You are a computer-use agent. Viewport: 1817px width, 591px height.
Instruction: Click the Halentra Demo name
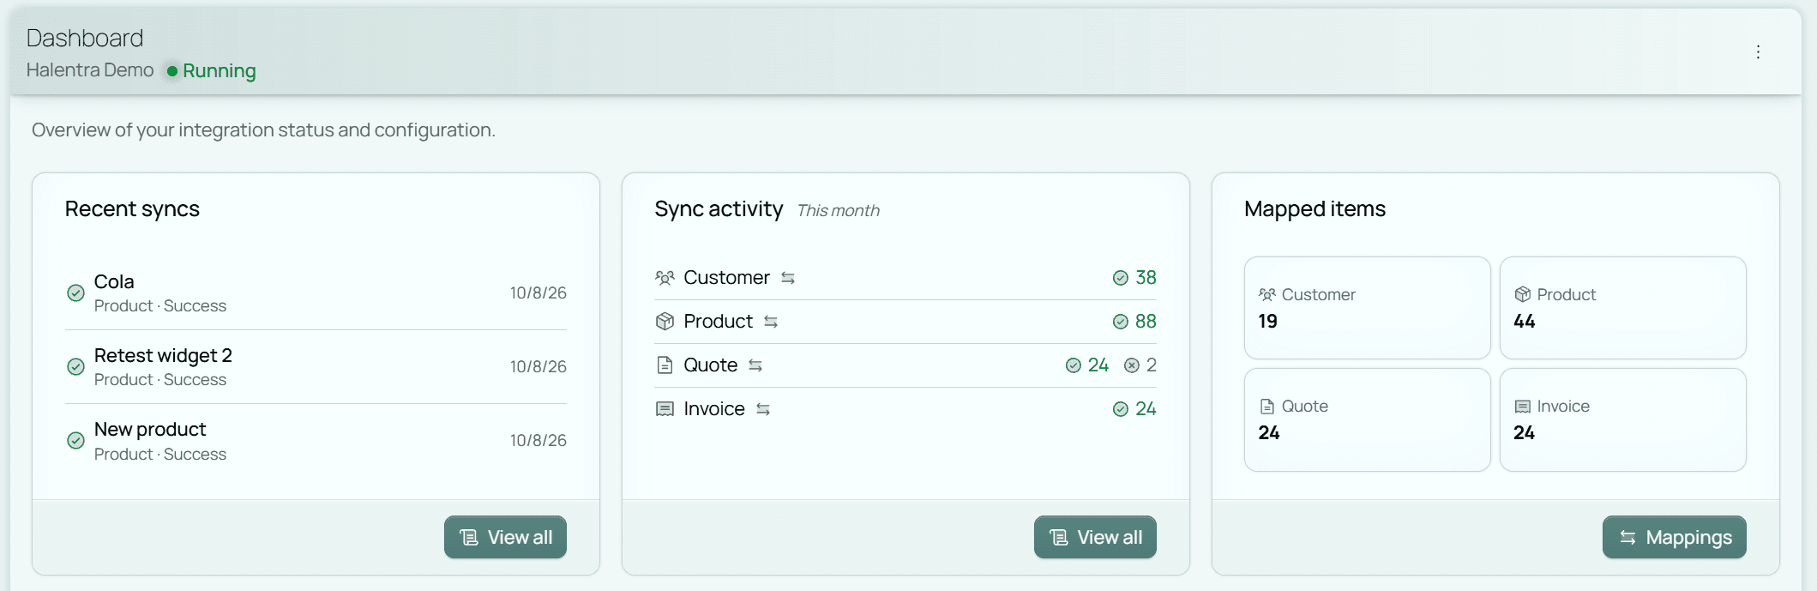pos(90,70)
